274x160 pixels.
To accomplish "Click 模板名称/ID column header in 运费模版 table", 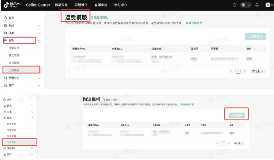I will 79,49.
